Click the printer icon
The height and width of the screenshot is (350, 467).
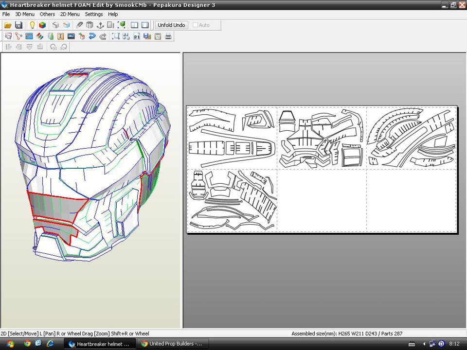click(x=168, y=36)
